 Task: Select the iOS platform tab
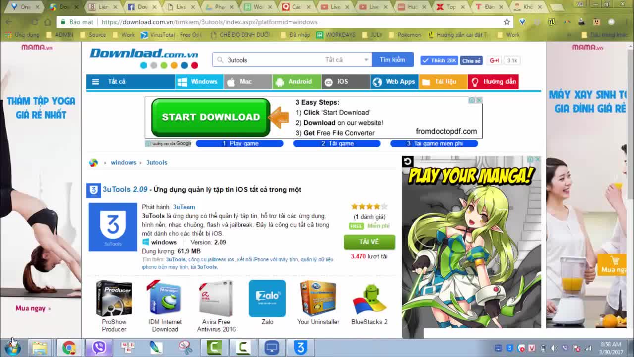coord(345,82)
